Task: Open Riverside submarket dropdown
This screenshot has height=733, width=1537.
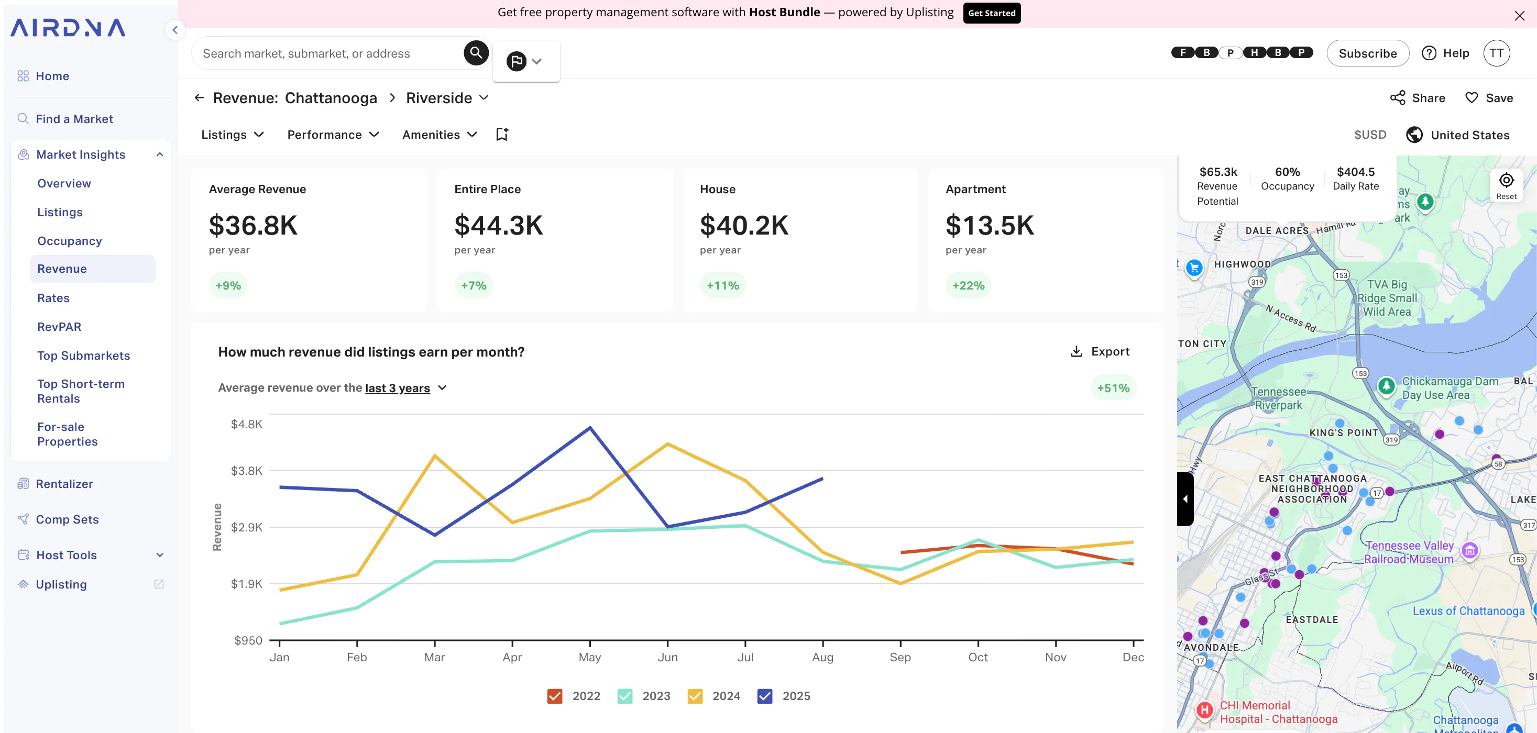Action: tap(447, 98)
